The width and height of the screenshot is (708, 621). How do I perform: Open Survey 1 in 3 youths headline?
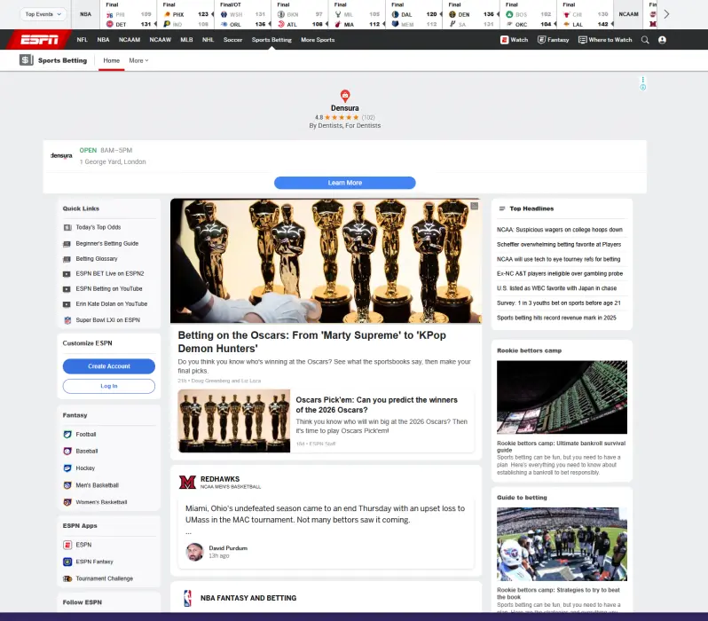point(559,303)
